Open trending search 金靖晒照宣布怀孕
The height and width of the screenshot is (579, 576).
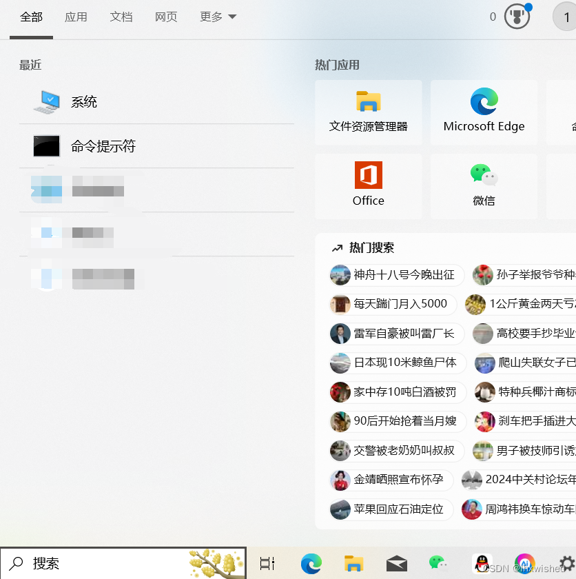click(391, 480)
